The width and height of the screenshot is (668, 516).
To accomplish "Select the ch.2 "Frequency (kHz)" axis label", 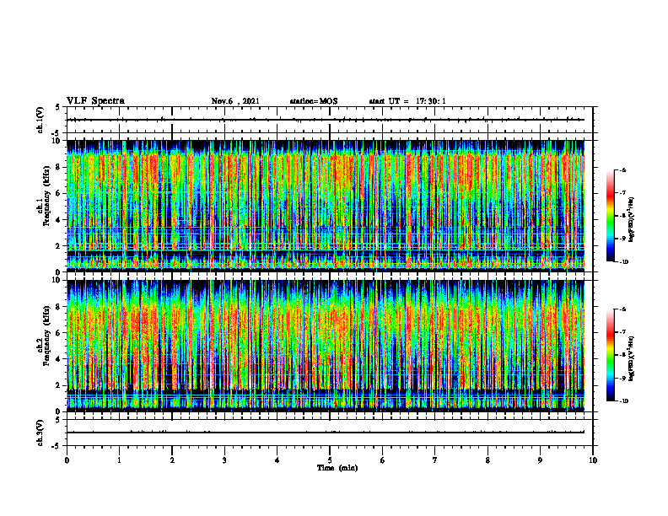I will click(x=46, y=336).
